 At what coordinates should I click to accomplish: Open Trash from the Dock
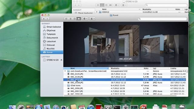(x=182, y=107)
